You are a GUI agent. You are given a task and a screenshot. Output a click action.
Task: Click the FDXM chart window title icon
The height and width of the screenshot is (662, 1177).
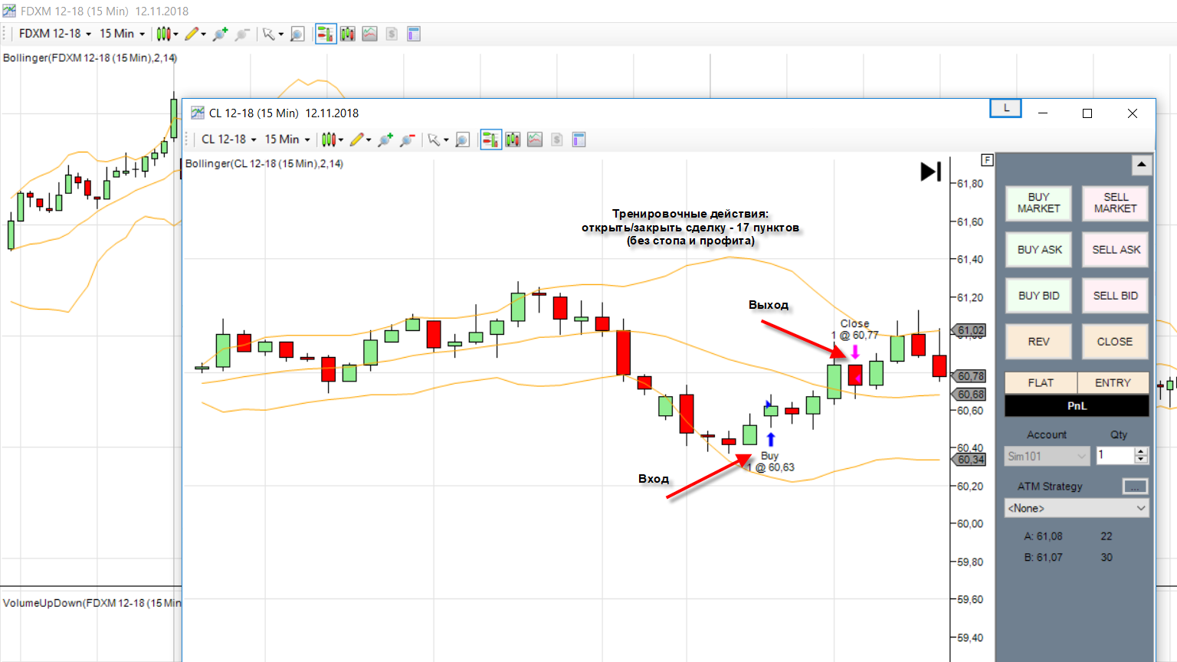coord(8,11)
